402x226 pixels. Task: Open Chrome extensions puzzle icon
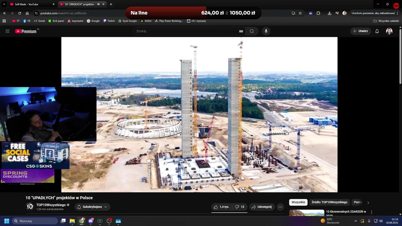pyautogui.click(x=318, y=13)
